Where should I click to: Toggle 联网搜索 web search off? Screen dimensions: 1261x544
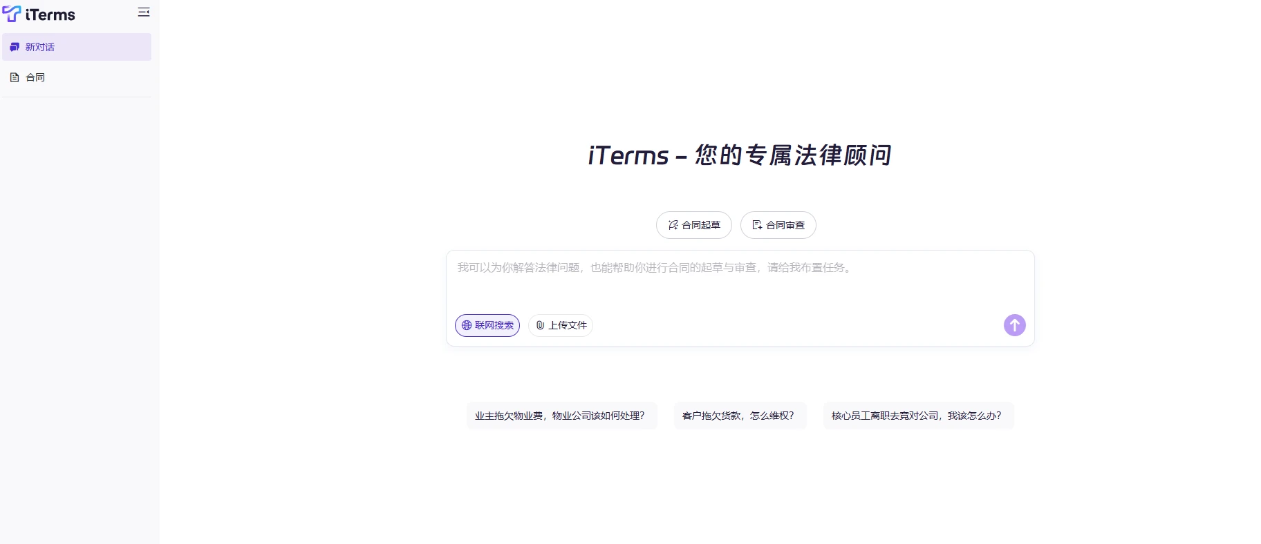coord(494,325)
